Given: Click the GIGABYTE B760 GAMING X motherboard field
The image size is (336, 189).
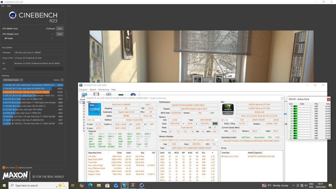Looking at the screenshot, I should (x=188, y=105).
